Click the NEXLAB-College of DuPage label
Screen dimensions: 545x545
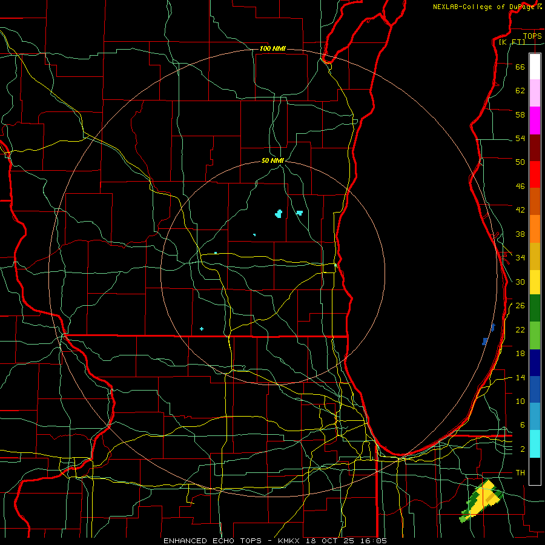tap(484, 7)
